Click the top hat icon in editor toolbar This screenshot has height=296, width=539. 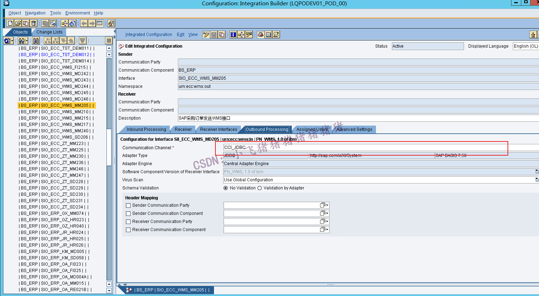(x=261, y=35)
